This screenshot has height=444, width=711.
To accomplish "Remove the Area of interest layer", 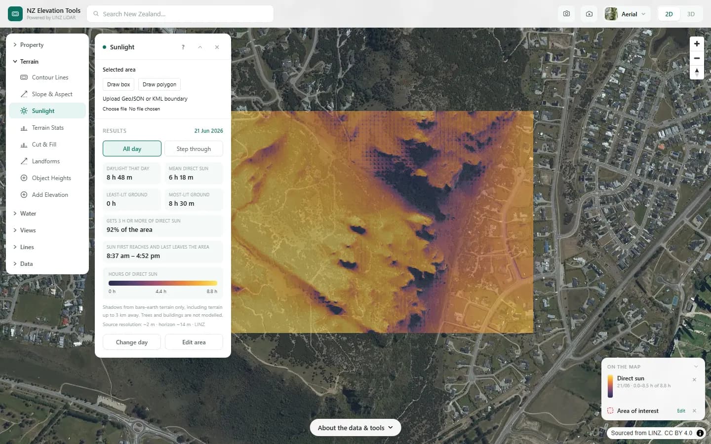I will (x=694, y=410).
